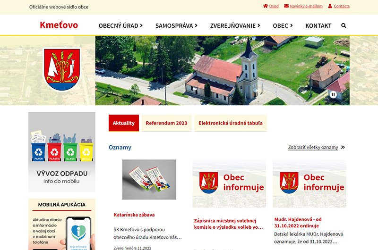The width and height of the screenshot is (378, 250).
Task: Open the Obec dropdown menu
Action: pyautogui.click(x=283, y=25)
